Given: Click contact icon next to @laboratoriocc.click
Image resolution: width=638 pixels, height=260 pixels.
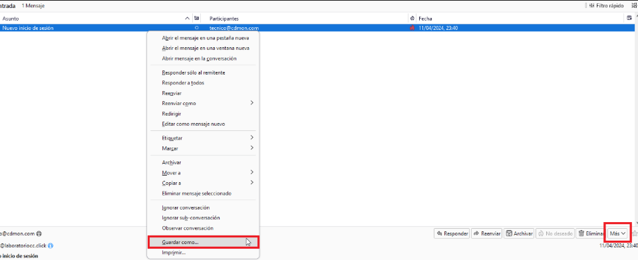Looking at the screenshot, I should (x=51, y=245).
